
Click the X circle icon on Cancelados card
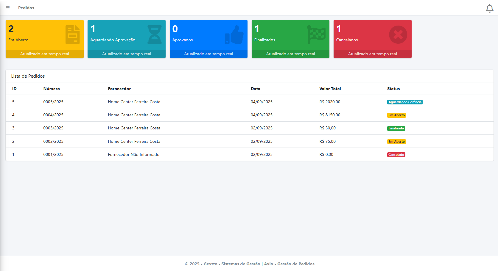(x=398, y=35)
